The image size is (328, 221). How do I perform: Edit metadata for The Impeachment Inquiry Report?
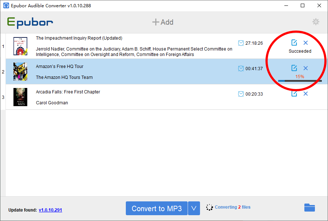(x=294, y=43)
